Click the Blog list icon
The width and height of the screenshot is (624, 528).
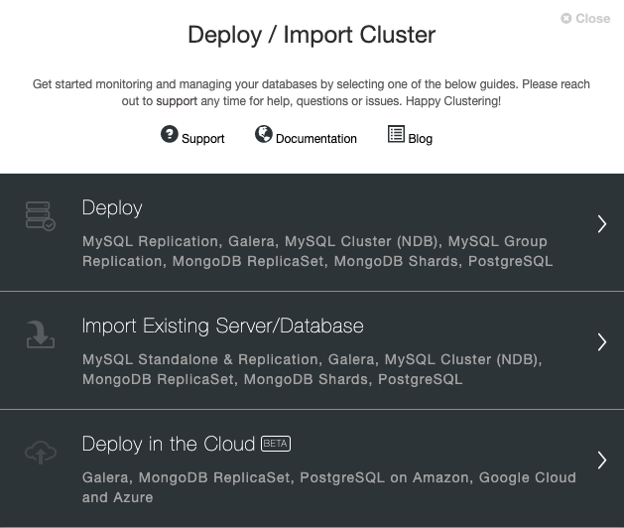[396, 134]
